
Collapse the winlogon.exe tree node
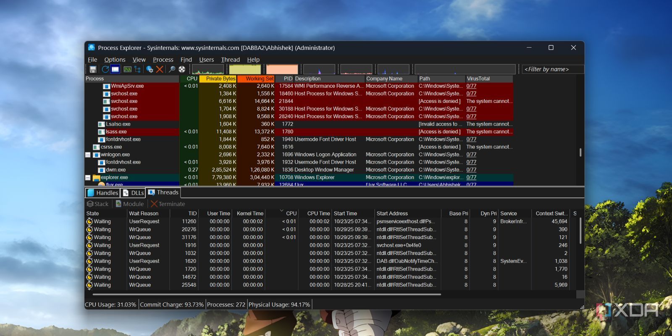click(x=88, y=155)
